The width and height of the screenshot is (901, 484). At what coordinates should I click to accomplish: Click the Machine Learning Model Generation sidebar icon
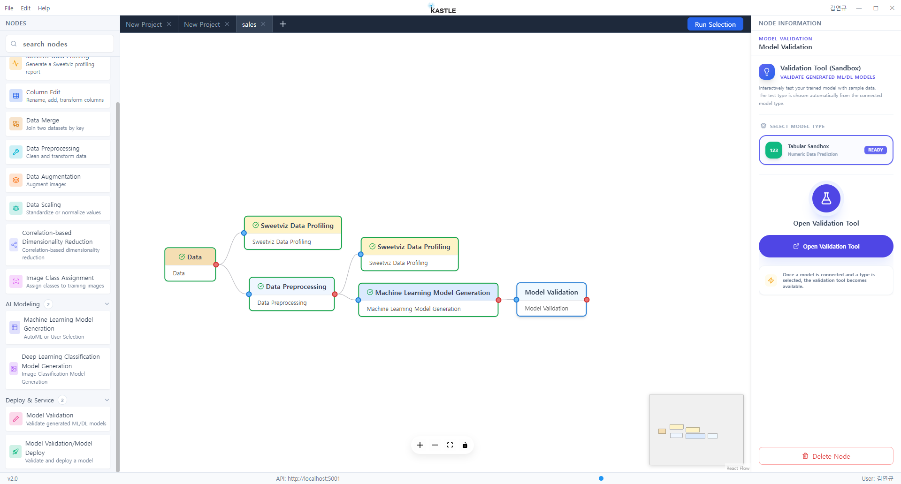click(15, 327)
